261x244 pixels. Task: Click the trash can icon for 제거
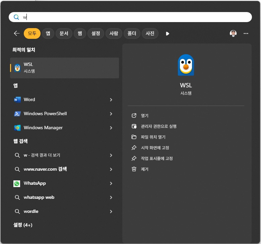(x=134, y=169)
